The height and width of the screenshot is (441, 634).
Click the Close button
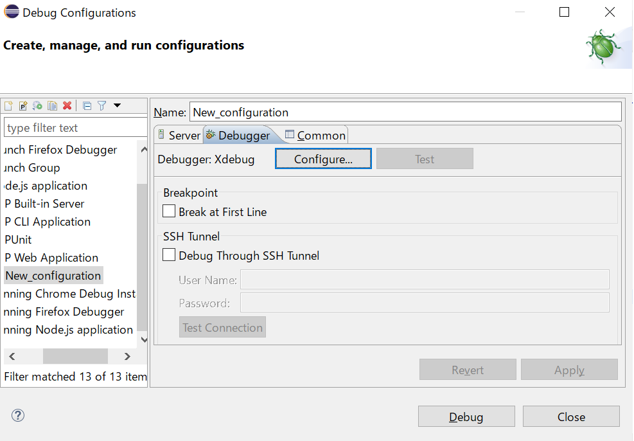(x=571, y=417)
